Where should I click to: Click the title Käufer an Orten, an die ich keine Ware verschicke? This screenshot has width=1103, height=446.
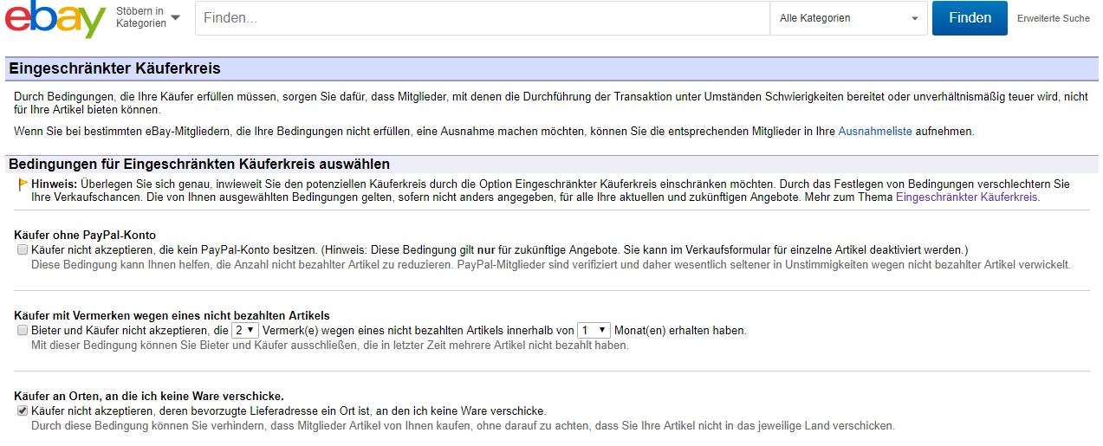150,397
